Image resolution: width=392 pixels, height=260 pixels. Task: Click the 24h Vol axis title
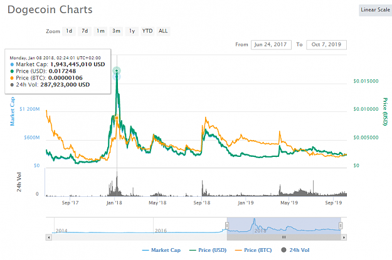[x=19, y=182]
